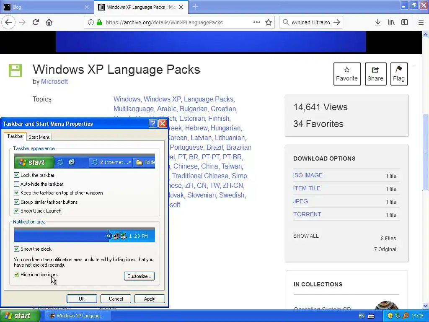This screenshot has height=322, width=429.
Task: Click the forward navigation arrow
Action: coord(22,22)
